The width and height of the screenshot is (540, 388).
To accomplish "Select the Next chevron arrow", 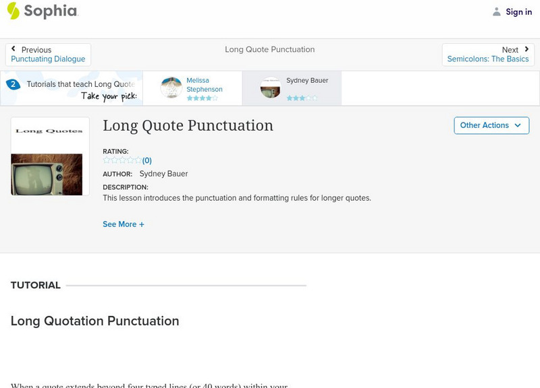I will tap(527, 49).
